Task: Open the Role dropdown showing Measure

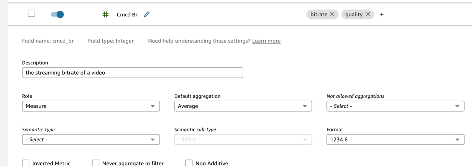Action: 91,106
